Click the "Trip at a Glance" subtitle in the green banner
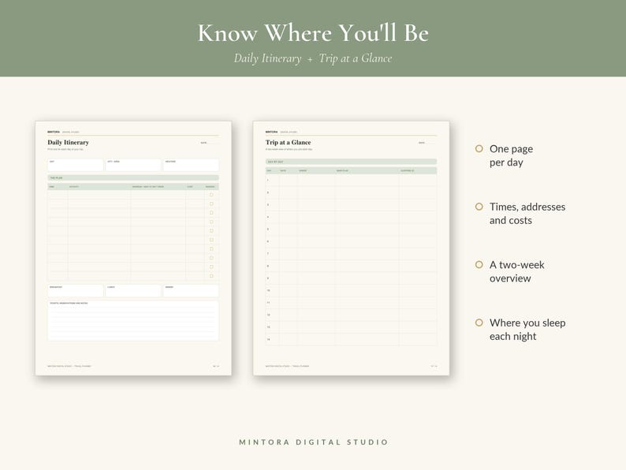This screenshot has height=470, width=626. (x=356, y=58)
